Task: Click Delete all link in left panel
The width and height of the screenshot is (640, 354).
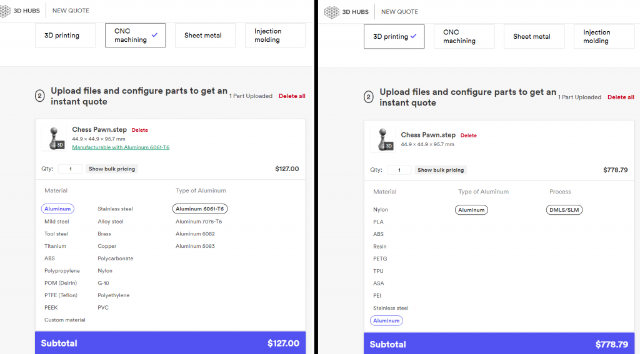Action: [x=292, y=96]
